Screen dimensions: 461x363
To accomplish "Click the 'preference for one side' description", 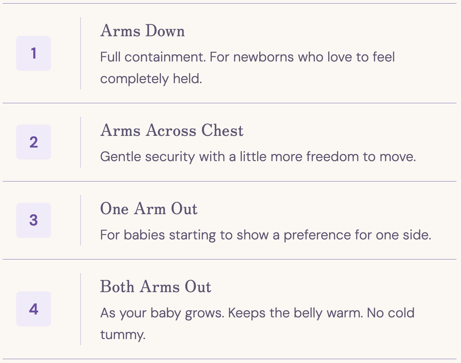I will pyautogui.click(x=266, y=235).
